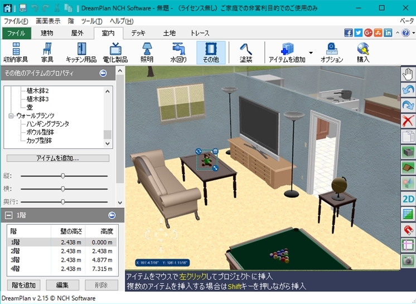Click the 購入 purchase icon

click(363, 52)
